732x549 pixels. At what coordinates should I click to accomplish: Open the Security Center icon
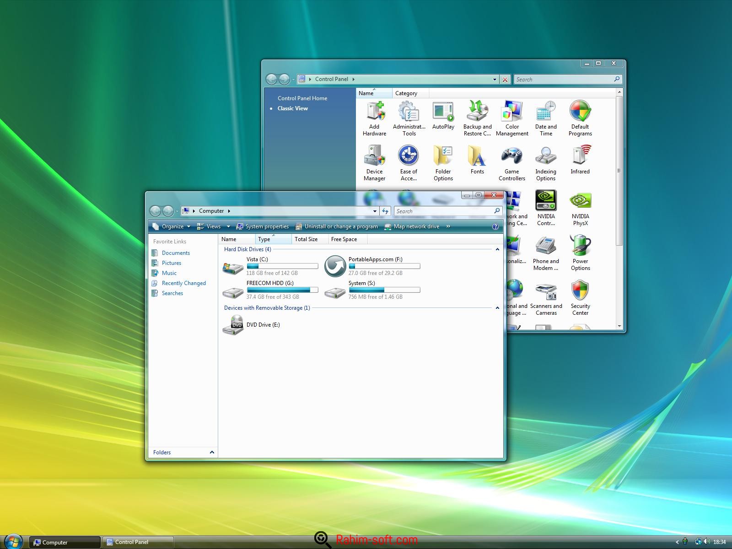tap(580, 298)
